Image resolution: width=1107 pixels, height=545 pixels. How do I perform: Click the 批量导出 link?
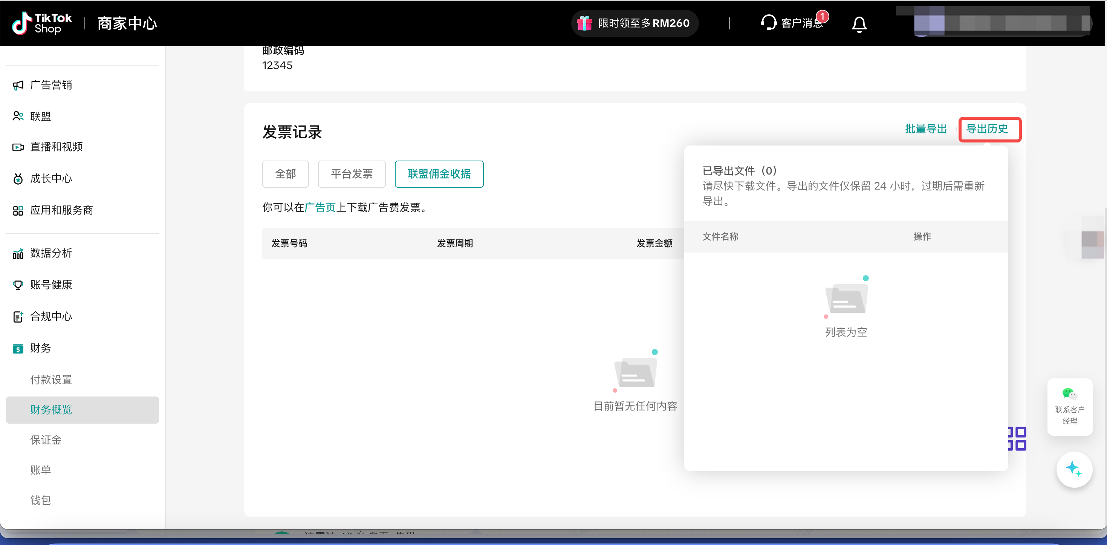(926, 129)
